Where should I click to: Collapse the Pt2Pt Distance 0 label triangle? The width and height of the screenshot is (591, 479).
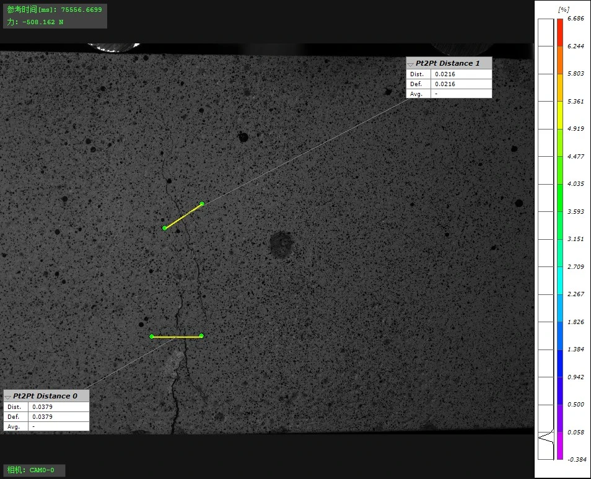click(7, 397)
